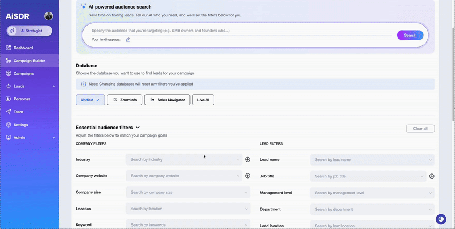Choose the ZoomInfo database
Viewport: 455px width, 229px height.
coord(125,100)
